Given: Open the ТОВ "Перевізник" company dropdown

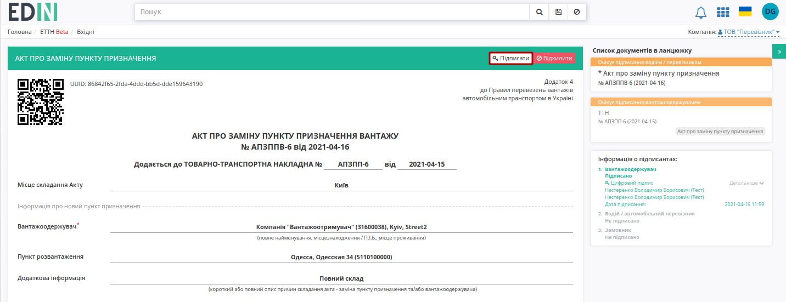Looking at the screenshot, I should (749, 32).
